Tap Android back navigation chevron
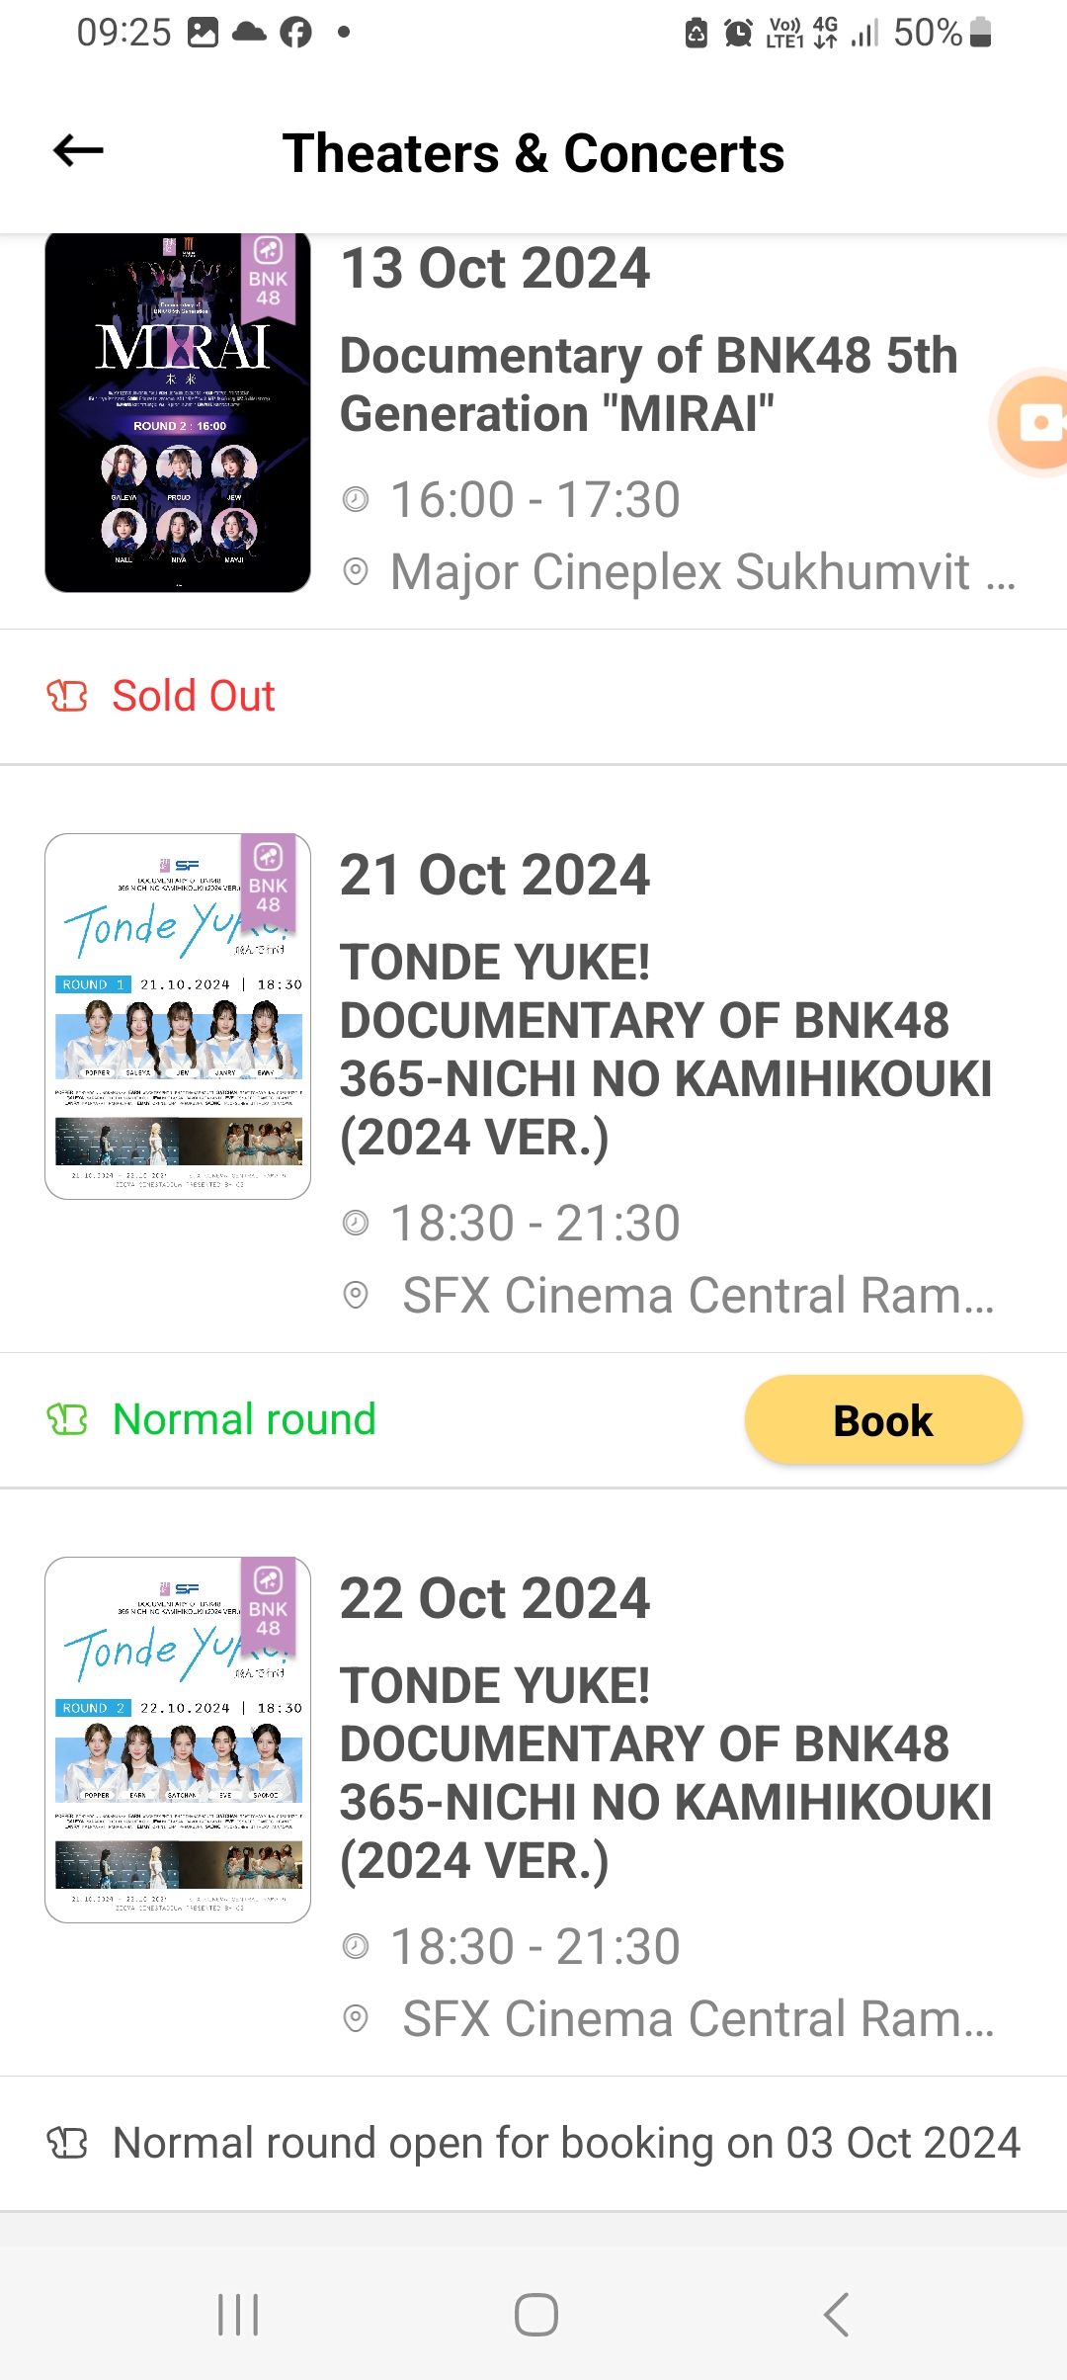The width and height of the screenshot is (1067, 2380). (836, 2315)
